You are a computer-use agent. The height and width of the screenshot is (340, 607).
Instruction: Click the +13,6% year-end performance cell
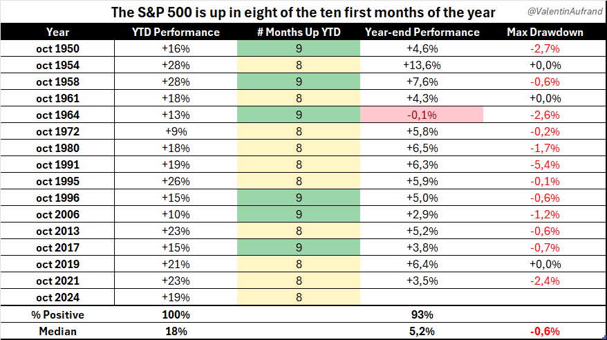click(x=422, y=65)
